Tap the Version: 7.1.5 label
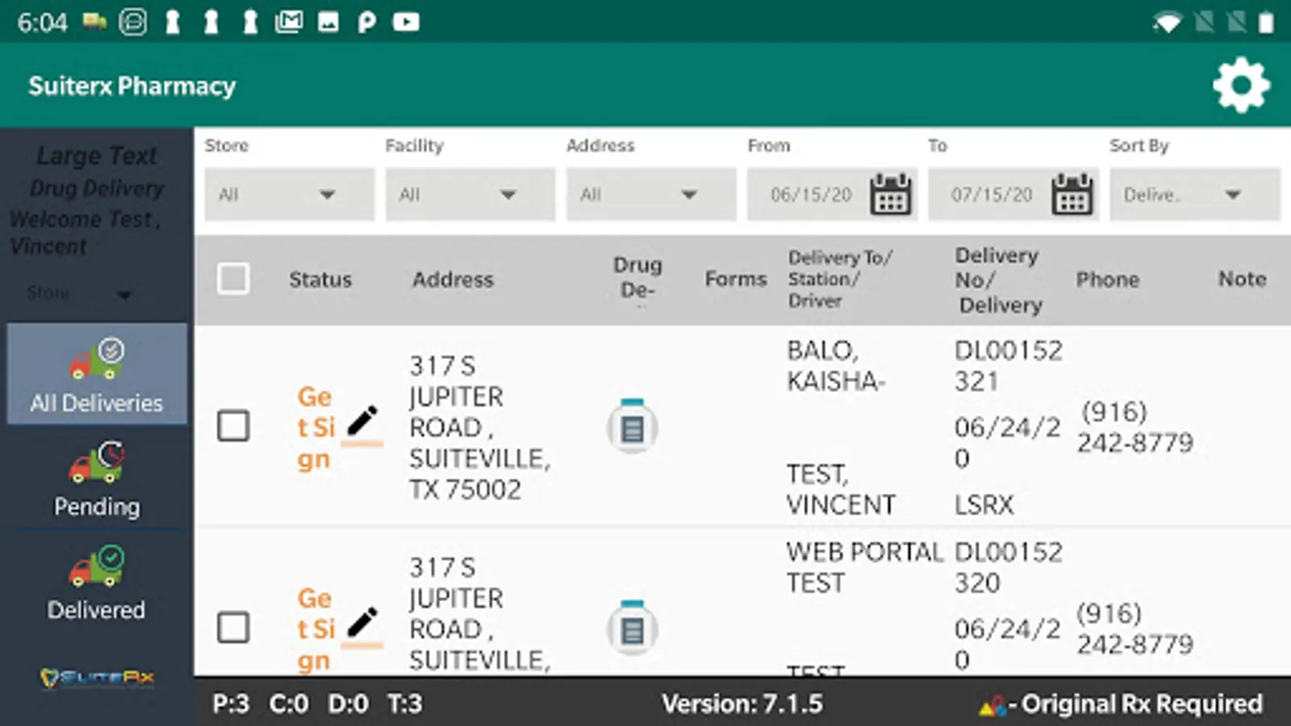The height and width of the screenshot is (726, 1291). [x=742, y=704]
